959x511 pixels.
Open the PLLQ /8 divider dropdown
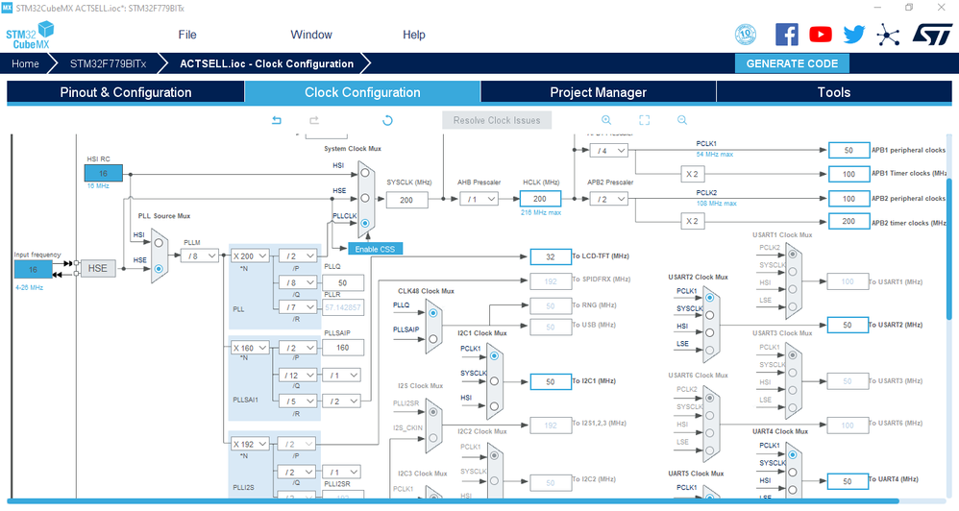point(298,282)
